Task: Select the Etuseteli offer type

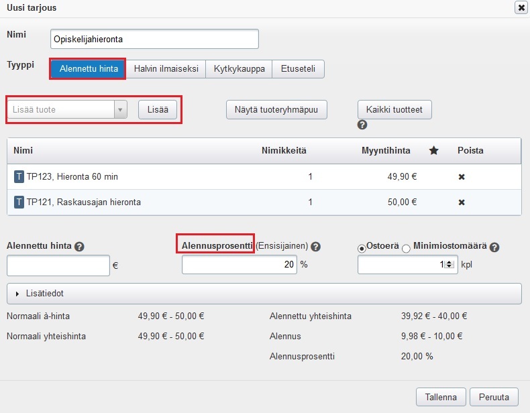Action: (x=298, y=69)
